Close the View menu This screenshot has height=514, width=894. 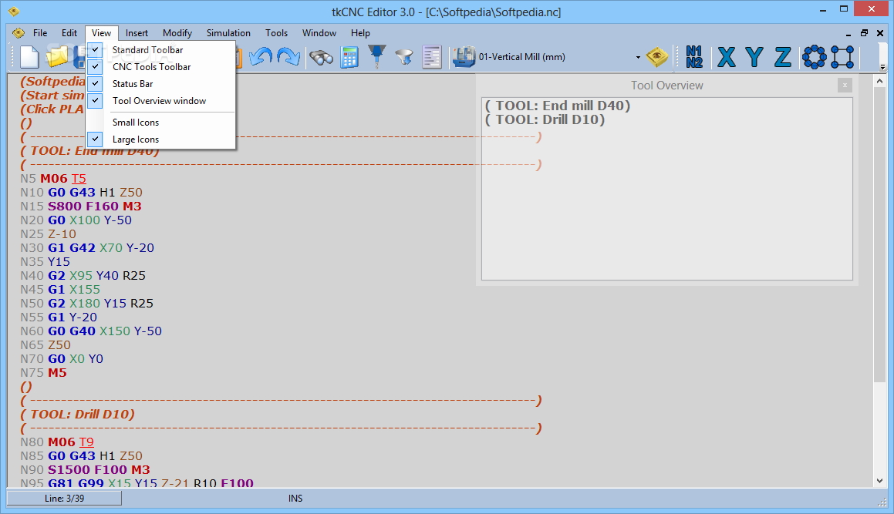(x=102, y=32)
